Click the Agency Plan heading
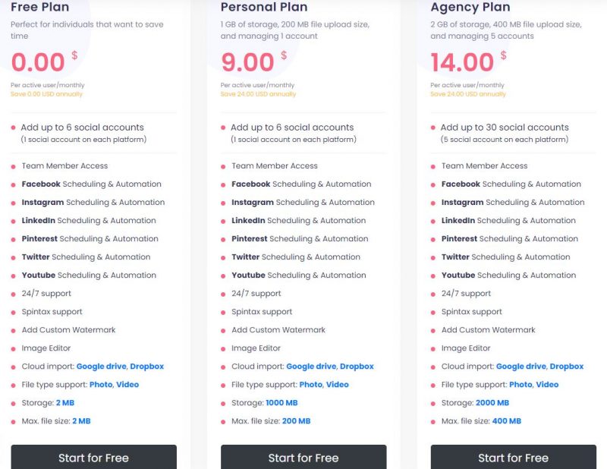607x469 pixels. [x=470, y=7]
